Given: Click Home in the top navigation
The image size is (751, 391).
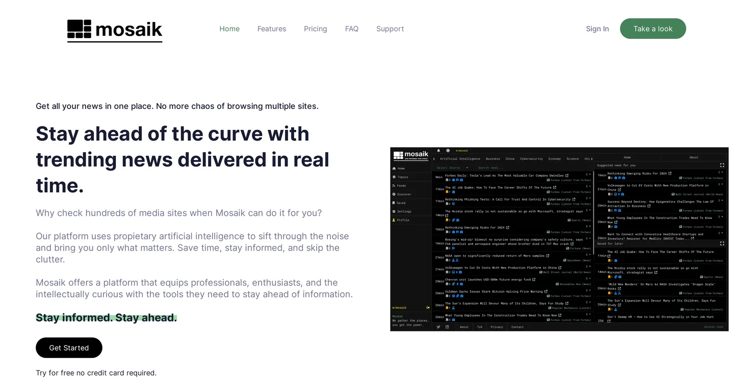Looking at the screenshot, I should (x=229, y=29).
